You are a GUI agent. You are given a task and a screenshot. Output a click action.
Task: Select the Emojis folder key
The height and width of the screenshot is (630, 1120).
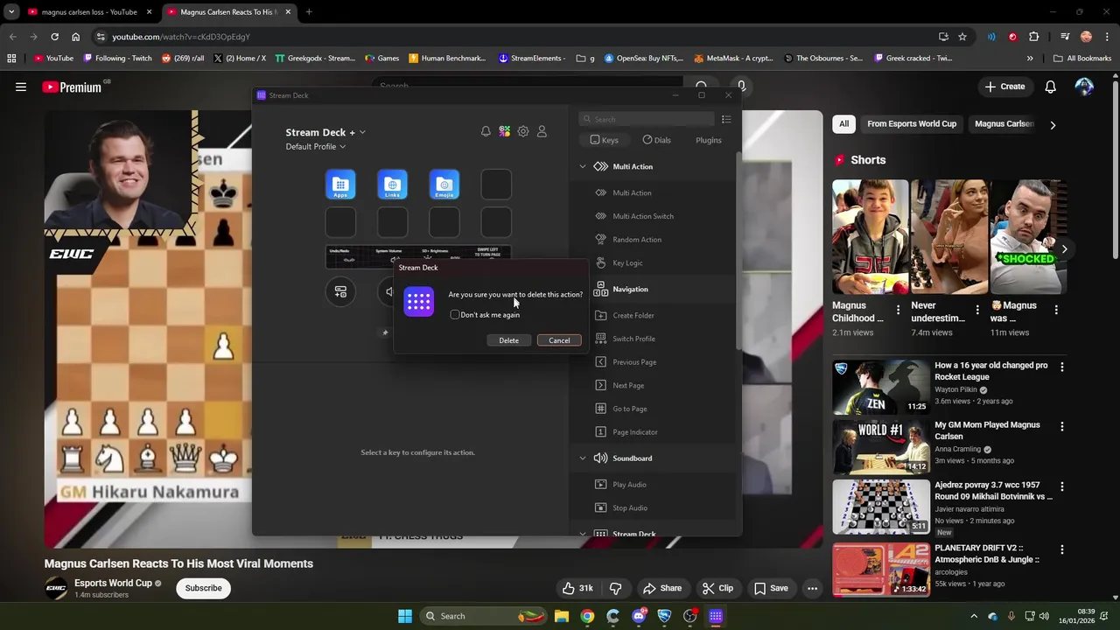[x=444, y=185]
